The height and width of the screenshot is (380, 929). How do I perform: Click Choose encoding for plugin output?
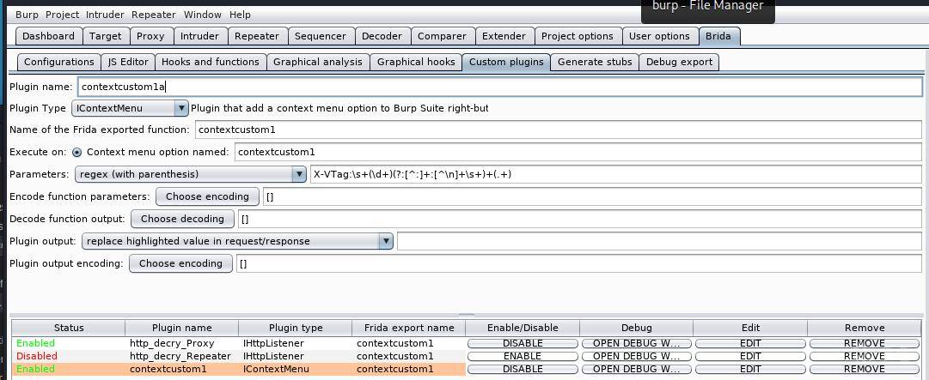click(180, 263)
